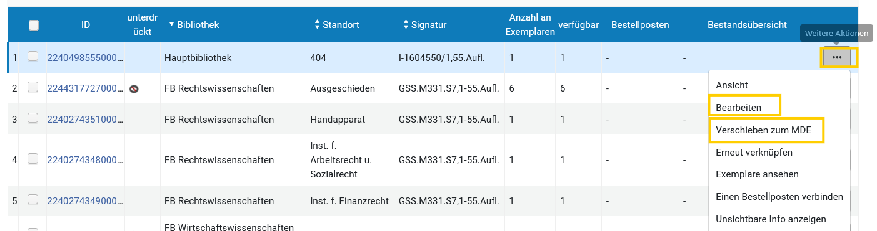
Task: Choose Bearbeiten from the actions menu
Action: tap(738, 107)
